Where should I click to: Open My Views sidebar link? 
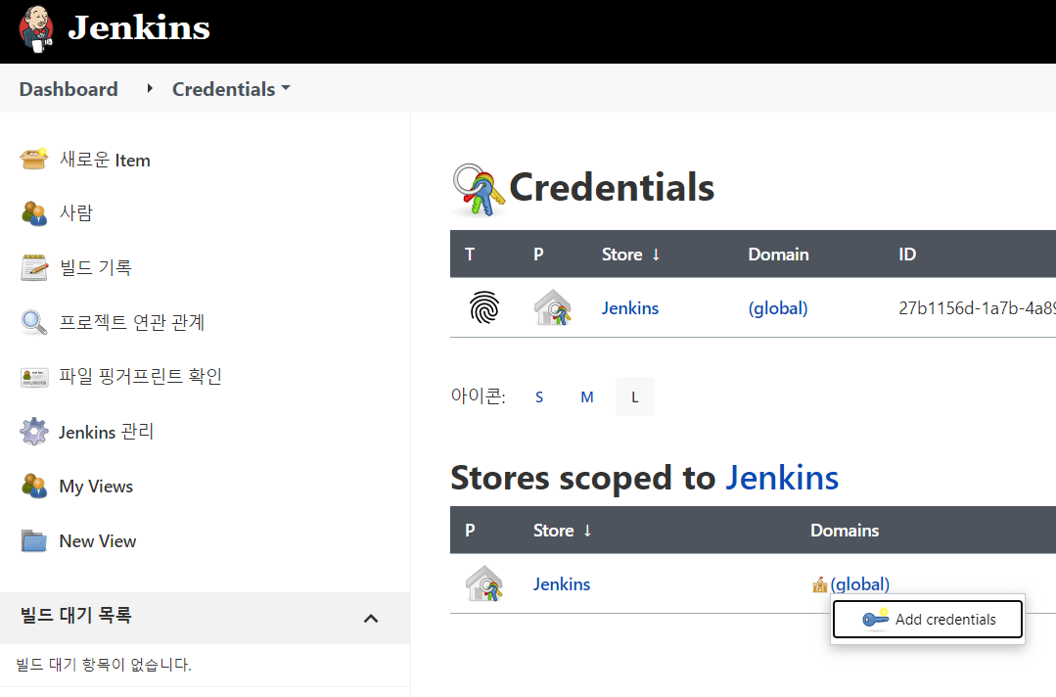pyautogui.click(x=96, y=487)
